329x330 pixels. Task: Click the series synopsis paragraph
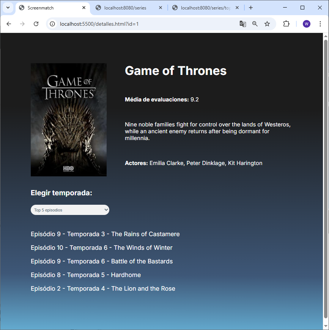tap(208, 131)
